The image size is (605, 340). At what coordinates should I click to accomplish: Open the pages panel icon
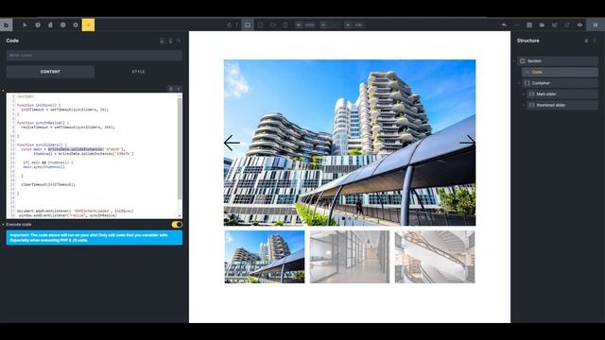tap(50, 25)
